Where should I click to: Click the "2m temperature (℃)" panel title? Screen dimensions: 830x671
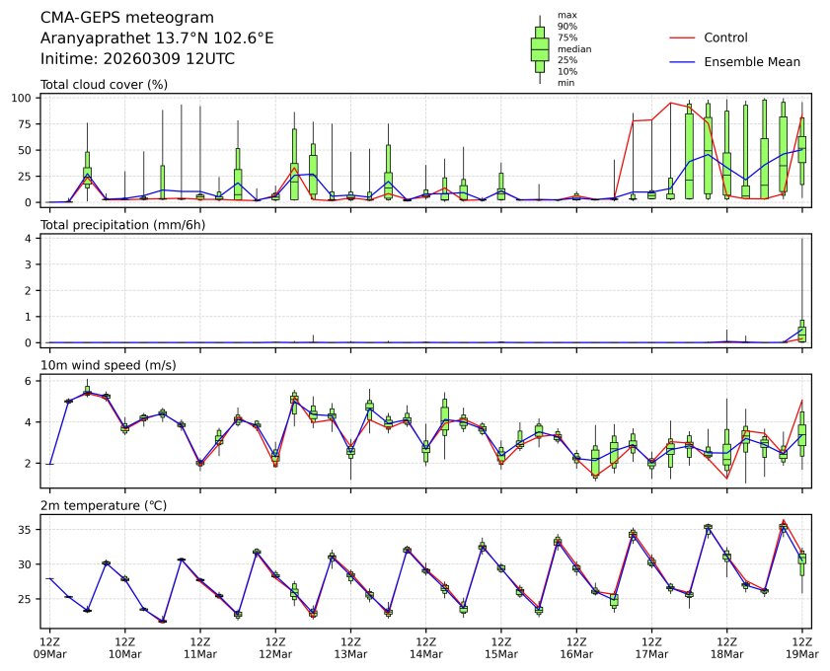104,505
